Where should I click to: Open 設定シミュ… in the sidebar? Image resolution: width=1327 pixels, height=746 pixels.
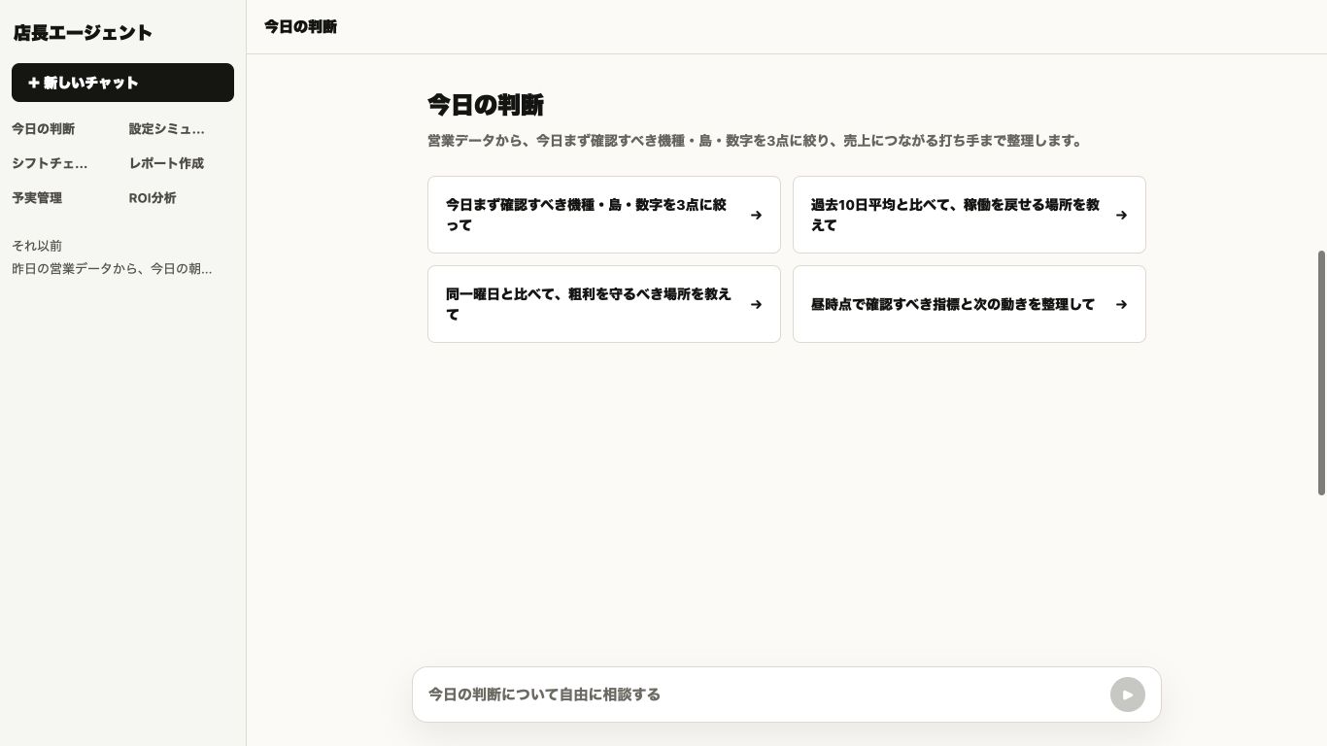click(167, 129)
